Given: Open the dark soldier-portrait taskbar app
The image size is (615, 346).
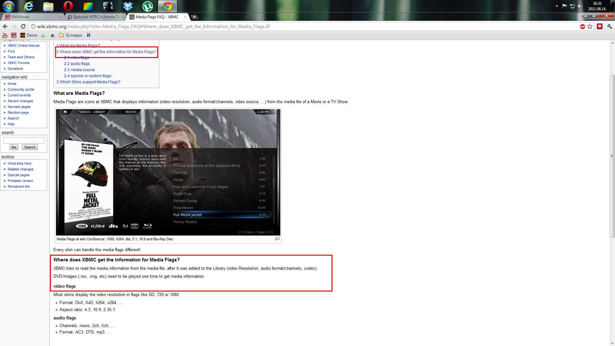Looking at the screenshot, I should click(x=108, y=6).
